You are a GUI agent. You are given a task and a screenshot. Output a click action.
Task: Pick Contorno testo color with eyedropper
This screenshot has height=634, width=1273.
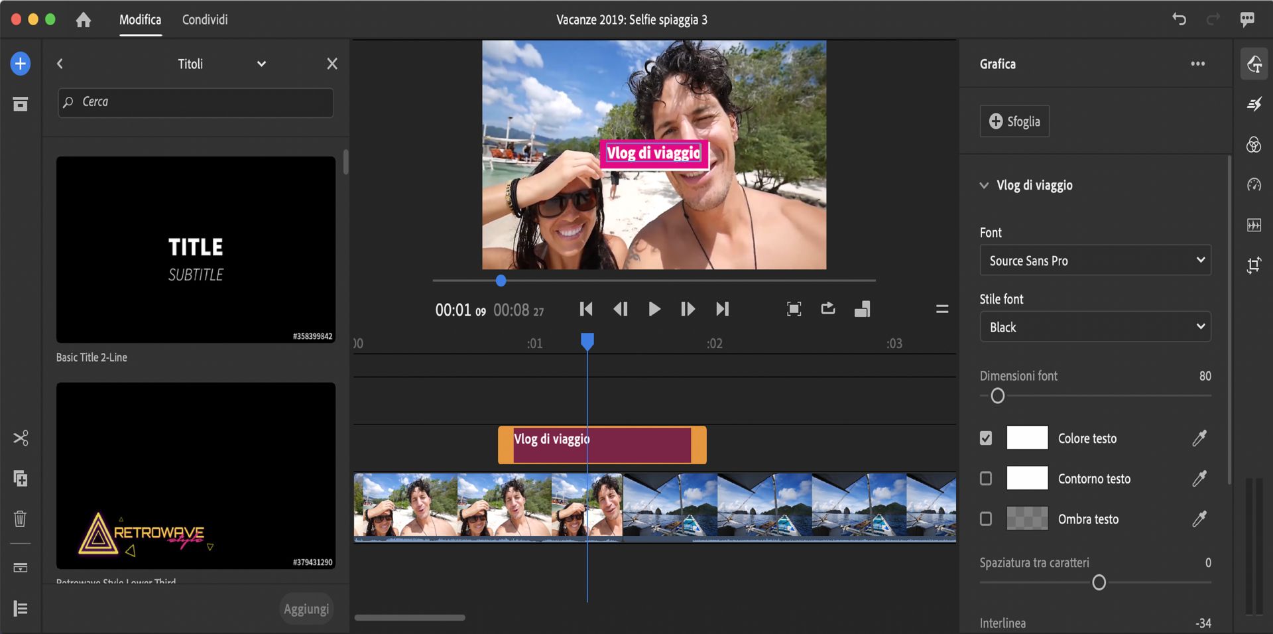pyautogui.click(x=1199, y=478)
